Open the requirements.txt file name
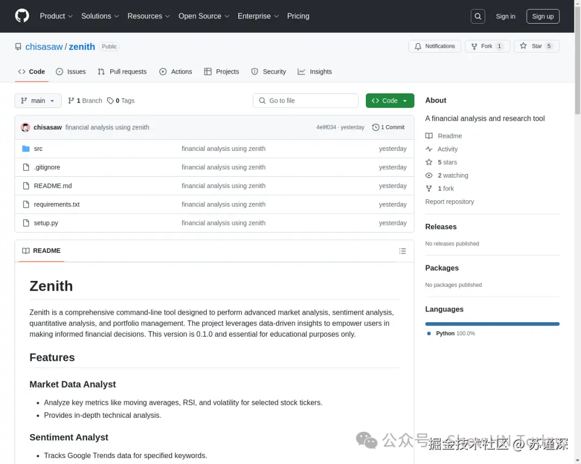 click(x=56, y=204)
